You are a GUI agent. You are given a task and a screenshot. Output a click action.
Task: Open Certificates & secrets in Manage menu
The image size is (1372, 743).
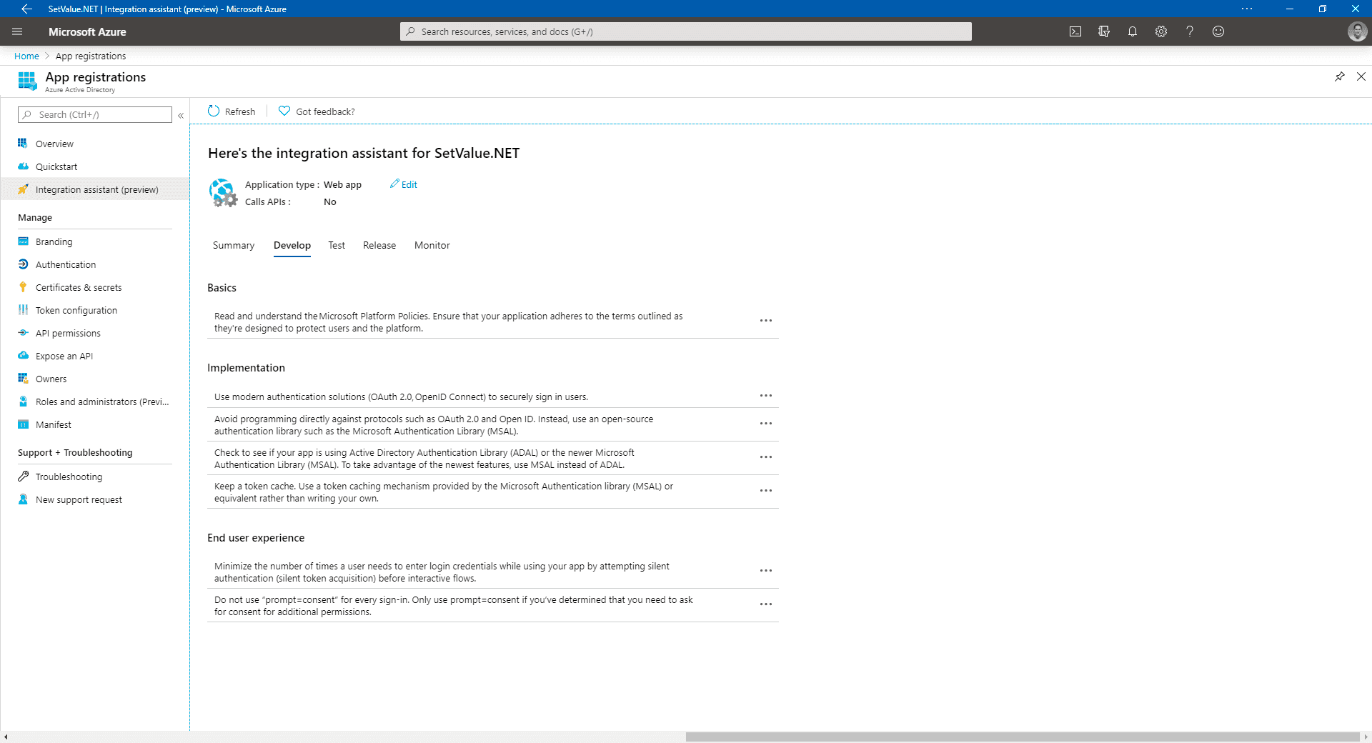point(79,287)
